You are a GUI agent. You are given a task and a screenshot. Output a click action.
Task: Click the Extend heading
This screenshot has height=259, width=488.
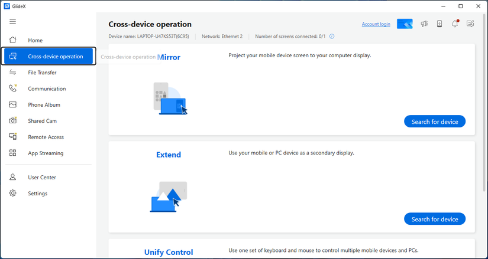169,155
